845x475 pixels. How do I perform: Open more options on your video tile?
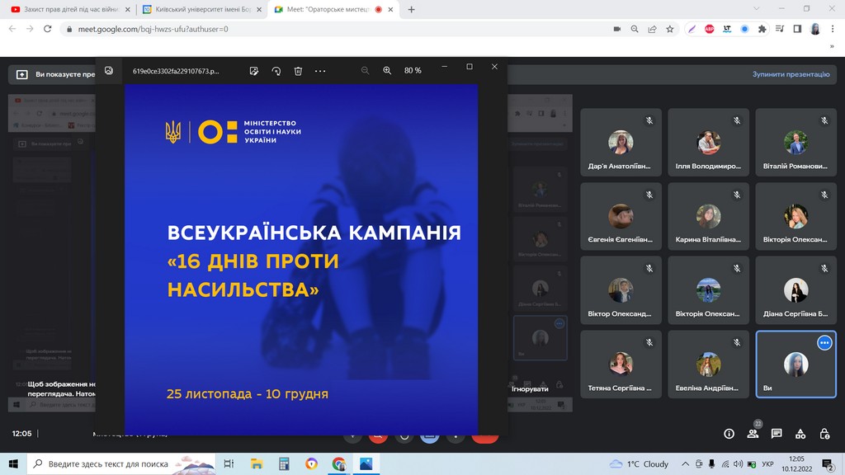(824, 343)
